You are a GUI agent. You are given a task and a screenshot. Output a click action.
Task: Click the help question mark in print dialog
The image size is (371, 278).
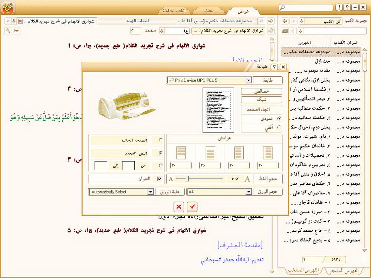(x=274, y=67)
